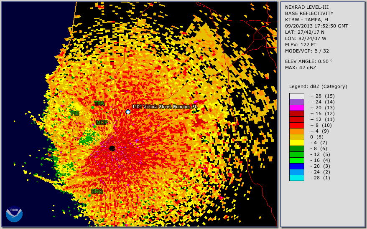
Task: Select the dark green -8 dBZ swatch
Action: tap(297, 148)
